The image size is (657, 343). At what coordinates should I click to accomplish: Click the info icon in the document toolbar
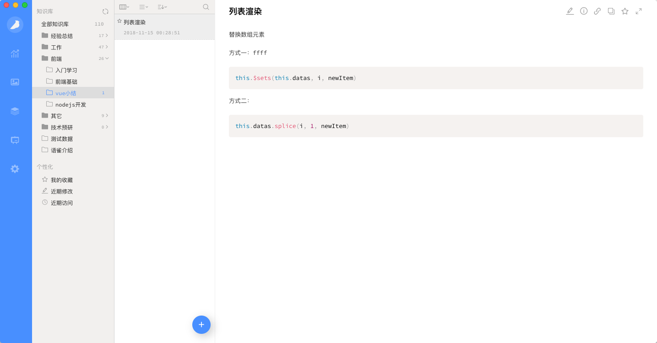coord(583,11)
